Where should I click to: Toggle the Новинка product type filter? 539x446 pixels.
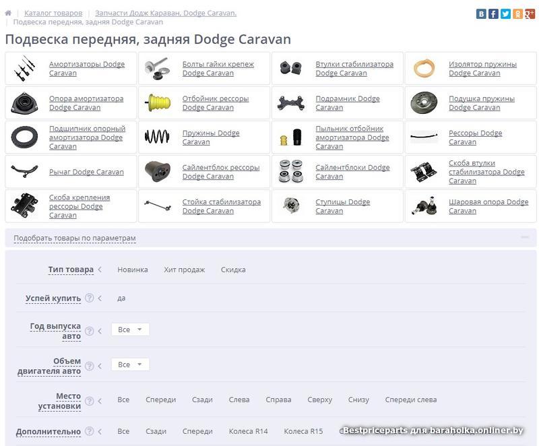[133, 269]
